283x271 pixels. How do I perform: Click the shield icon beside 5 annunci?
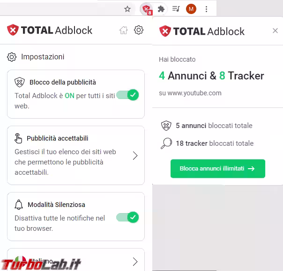166,126
